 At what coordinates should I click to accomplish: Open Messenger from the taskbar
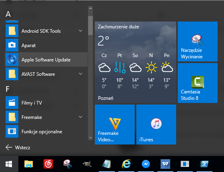point(146,164)
